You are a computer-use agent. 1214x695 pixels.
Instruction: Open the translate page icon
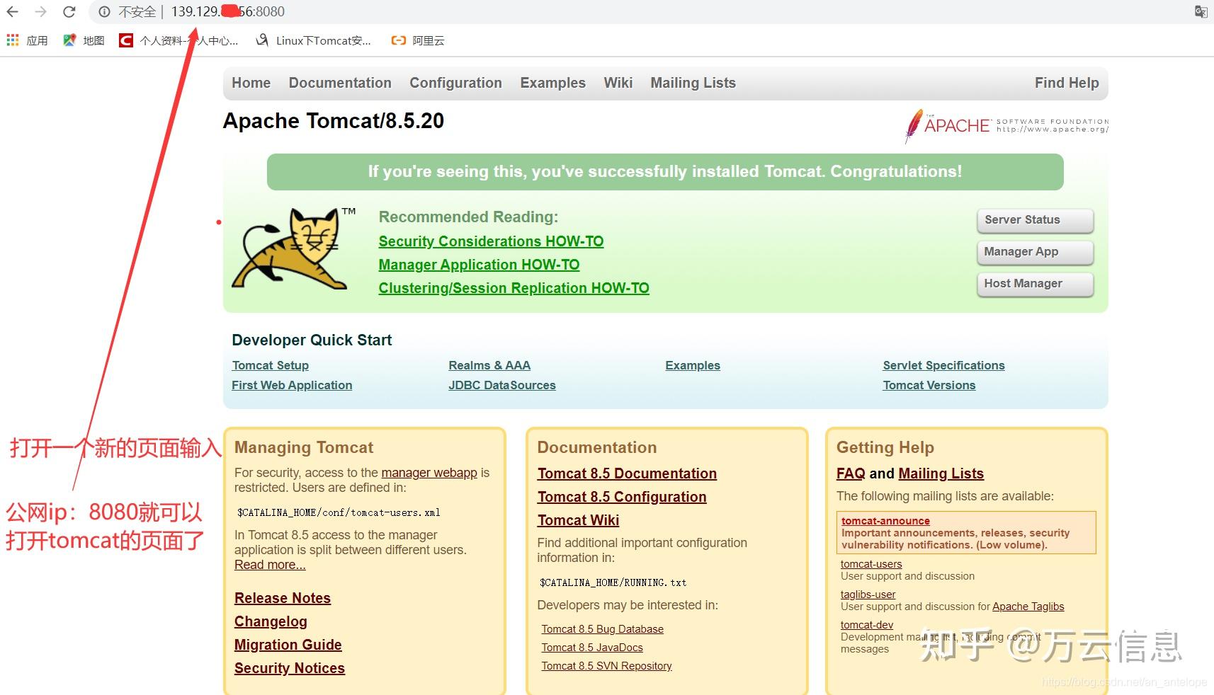pos(1201,11)
